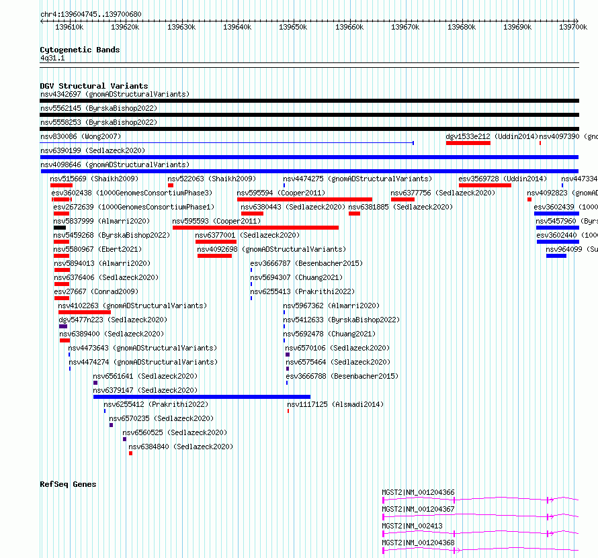Click the 139680k ruler position label

tap(462, 27)
